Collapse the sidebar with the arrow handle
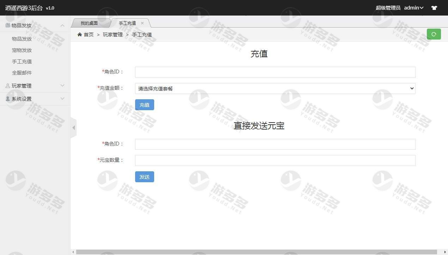Viewport: 448px width, 255px height. click(x=73, y=127)
